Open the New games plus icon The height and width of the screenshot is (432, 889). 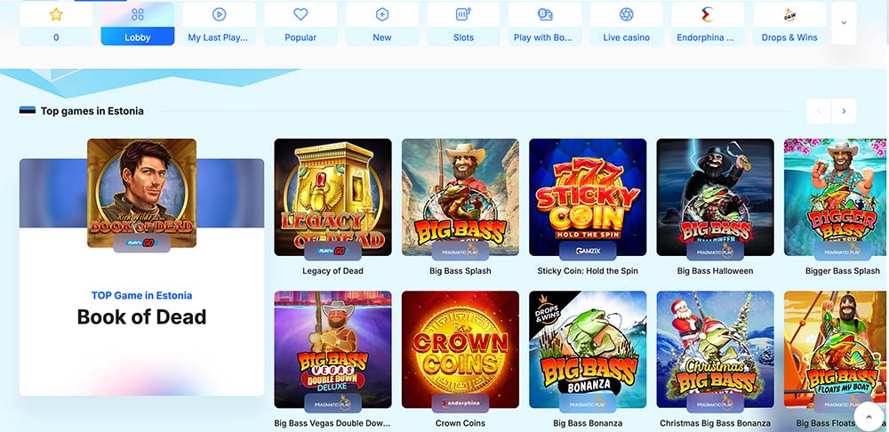click(382, 15)
